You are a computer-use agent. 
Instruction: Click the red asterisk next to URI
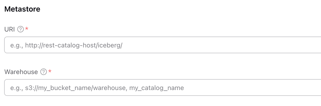click(27, 29)
